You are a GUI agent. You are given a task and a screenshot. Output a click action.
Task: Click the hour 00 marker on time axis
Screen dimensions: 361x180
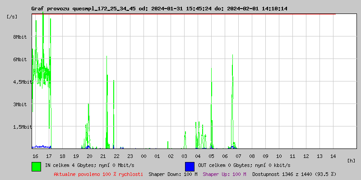[143, 156]
